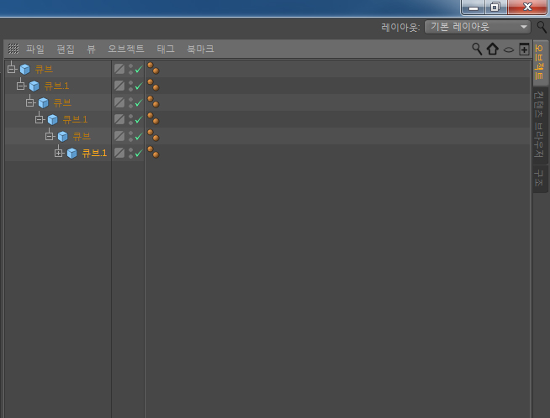Toggle visibility dots of second-level 큐브.1
The image size is (550, 418).
pos(130,86)
